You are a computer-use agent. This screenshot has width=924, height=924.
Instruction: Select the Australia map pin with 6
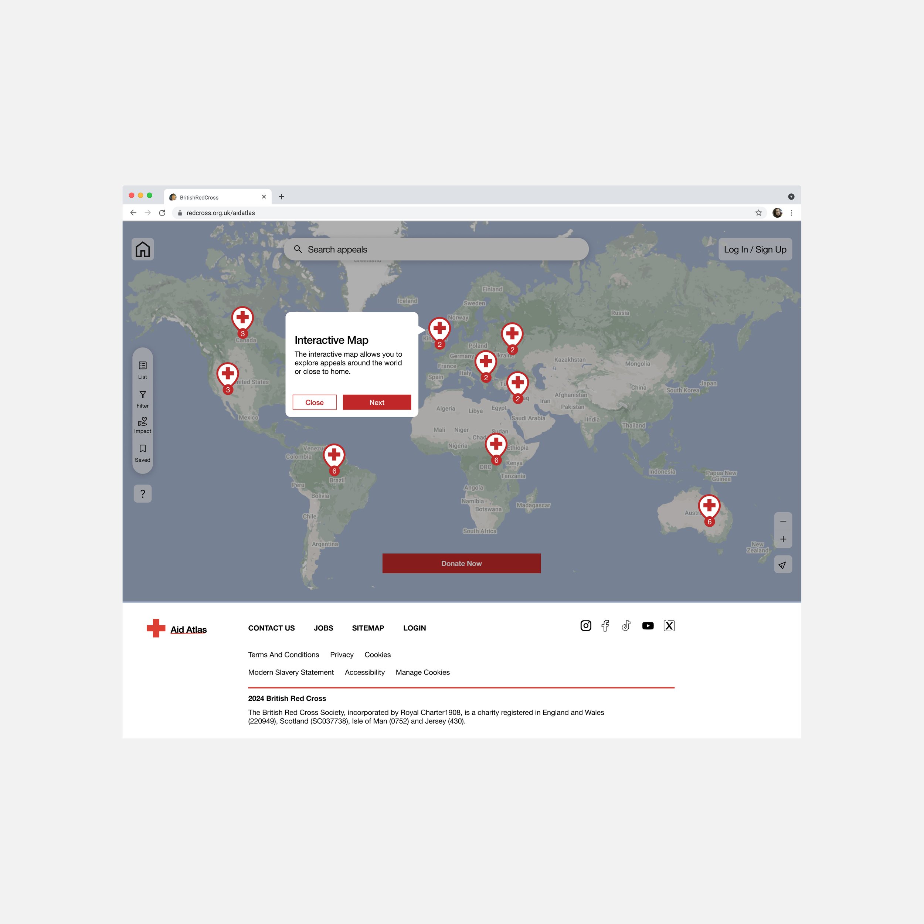[x=709, y=508]
